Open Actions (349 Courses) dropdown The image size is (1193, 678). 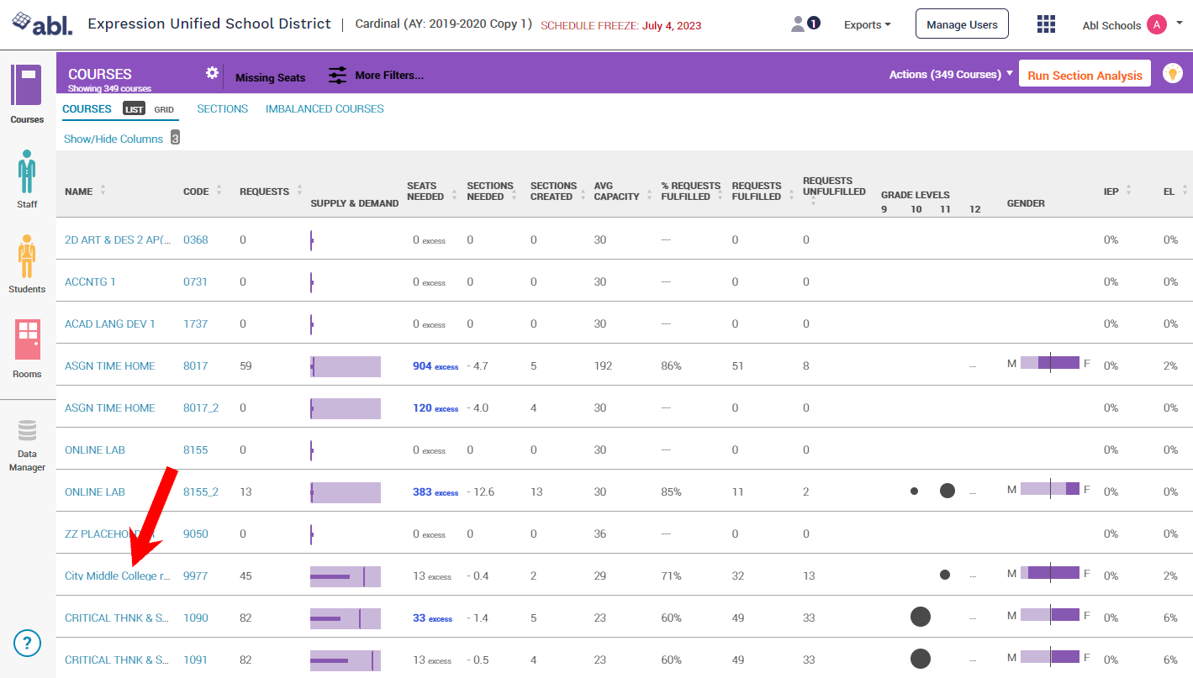(950, 75)
